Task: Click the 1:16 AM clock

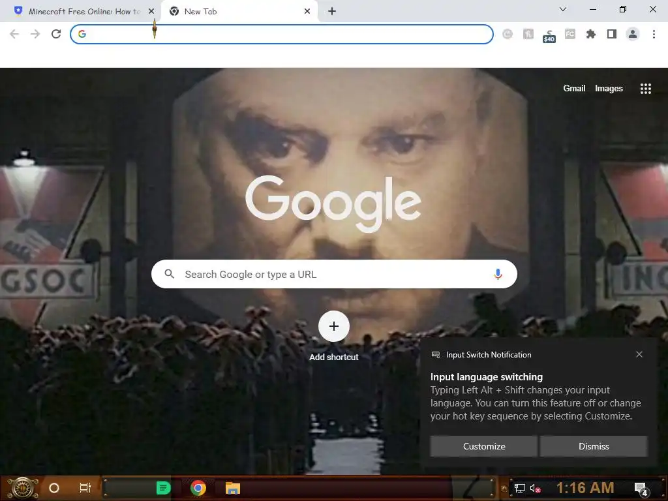Action: [585, 488]
